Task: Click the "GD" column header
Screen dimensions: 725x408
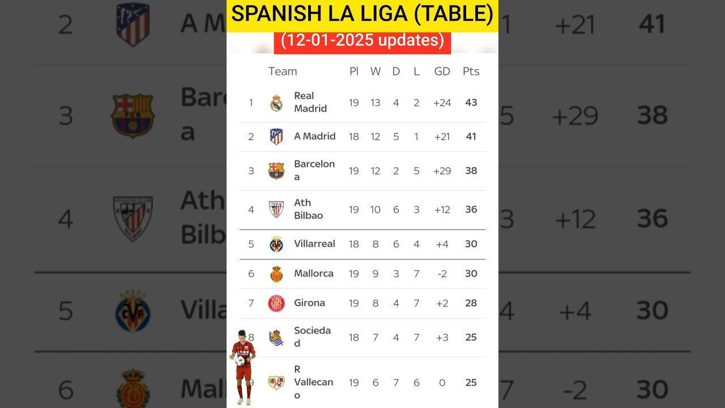Action: [x=442, y=71]
